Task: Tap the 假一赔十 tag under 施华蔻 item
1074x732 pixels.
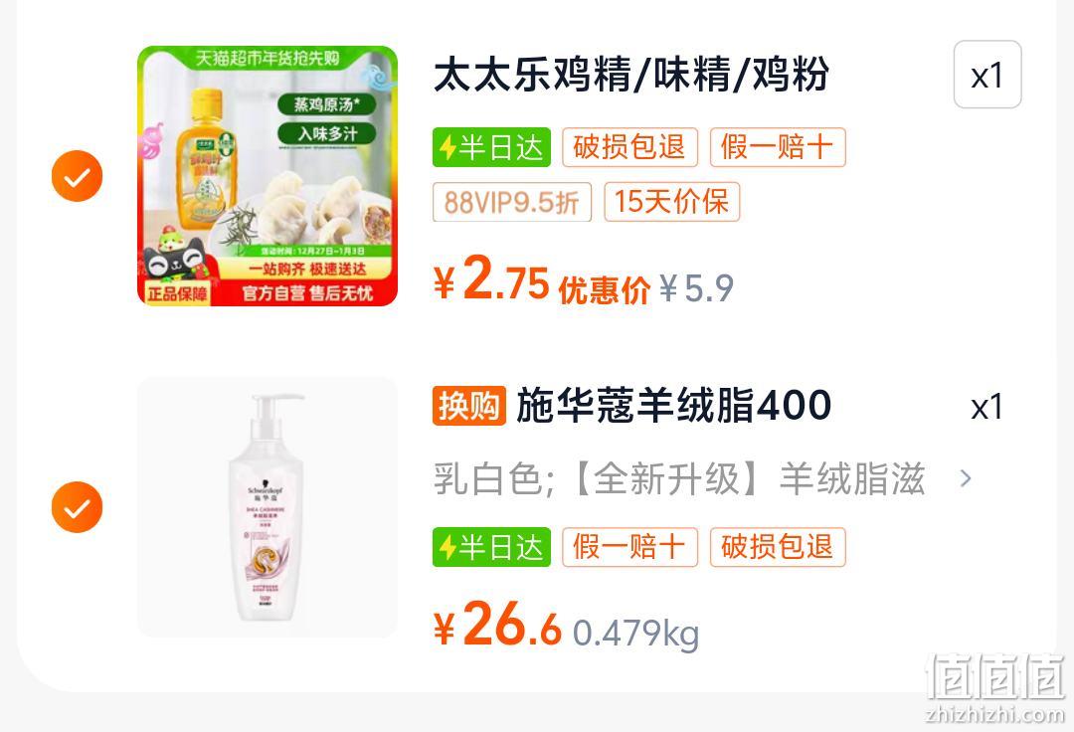Action: 629,547
